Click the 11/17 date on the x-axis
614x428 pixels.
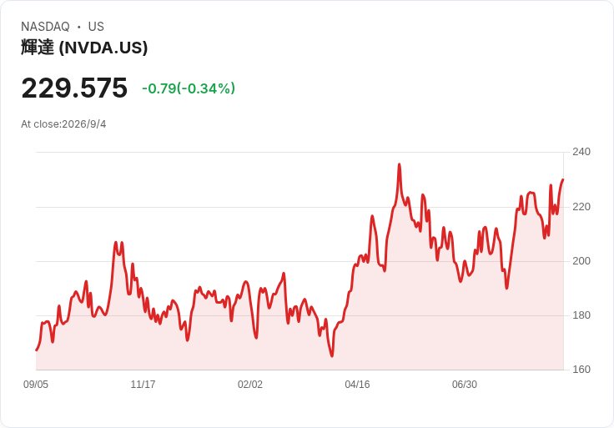click(x=143, y=385)
